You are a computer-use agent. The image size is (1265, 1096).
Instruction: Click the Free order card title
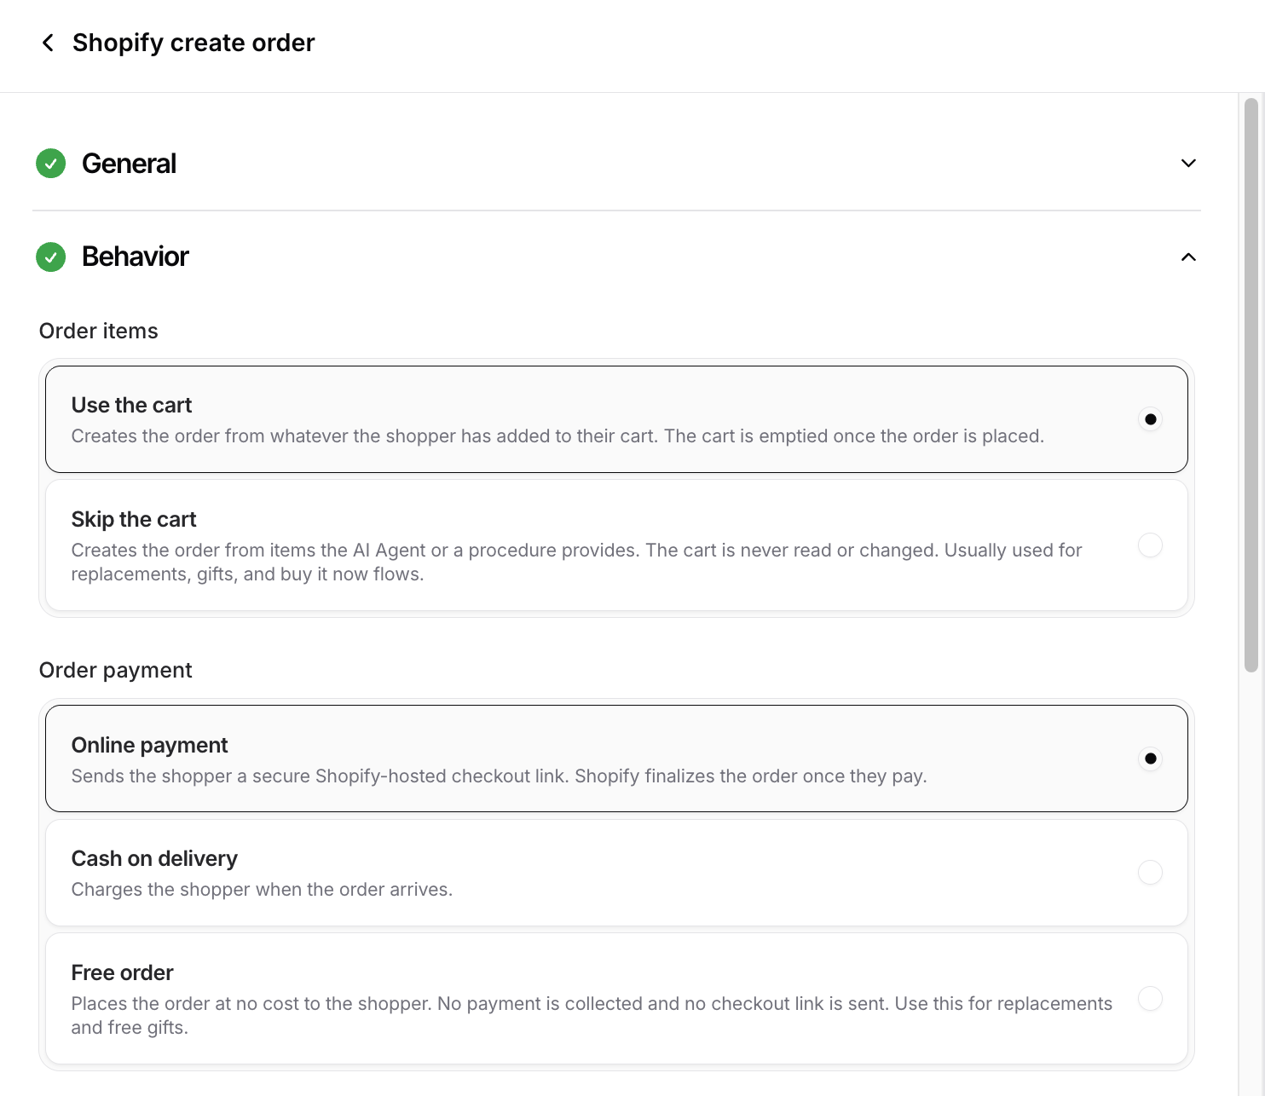[x=122, y=972]
